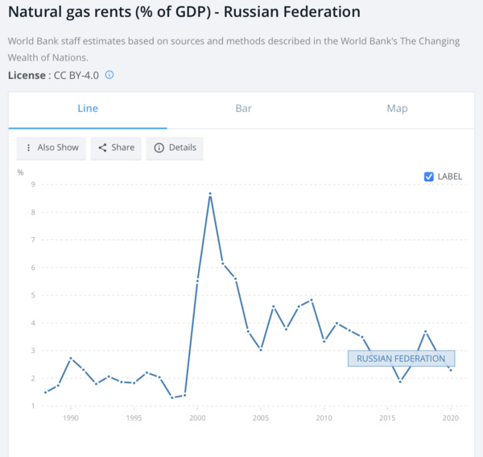Screen dimensions: 483x457
Task: Click the 2018 data point peak
Action: 425,331
